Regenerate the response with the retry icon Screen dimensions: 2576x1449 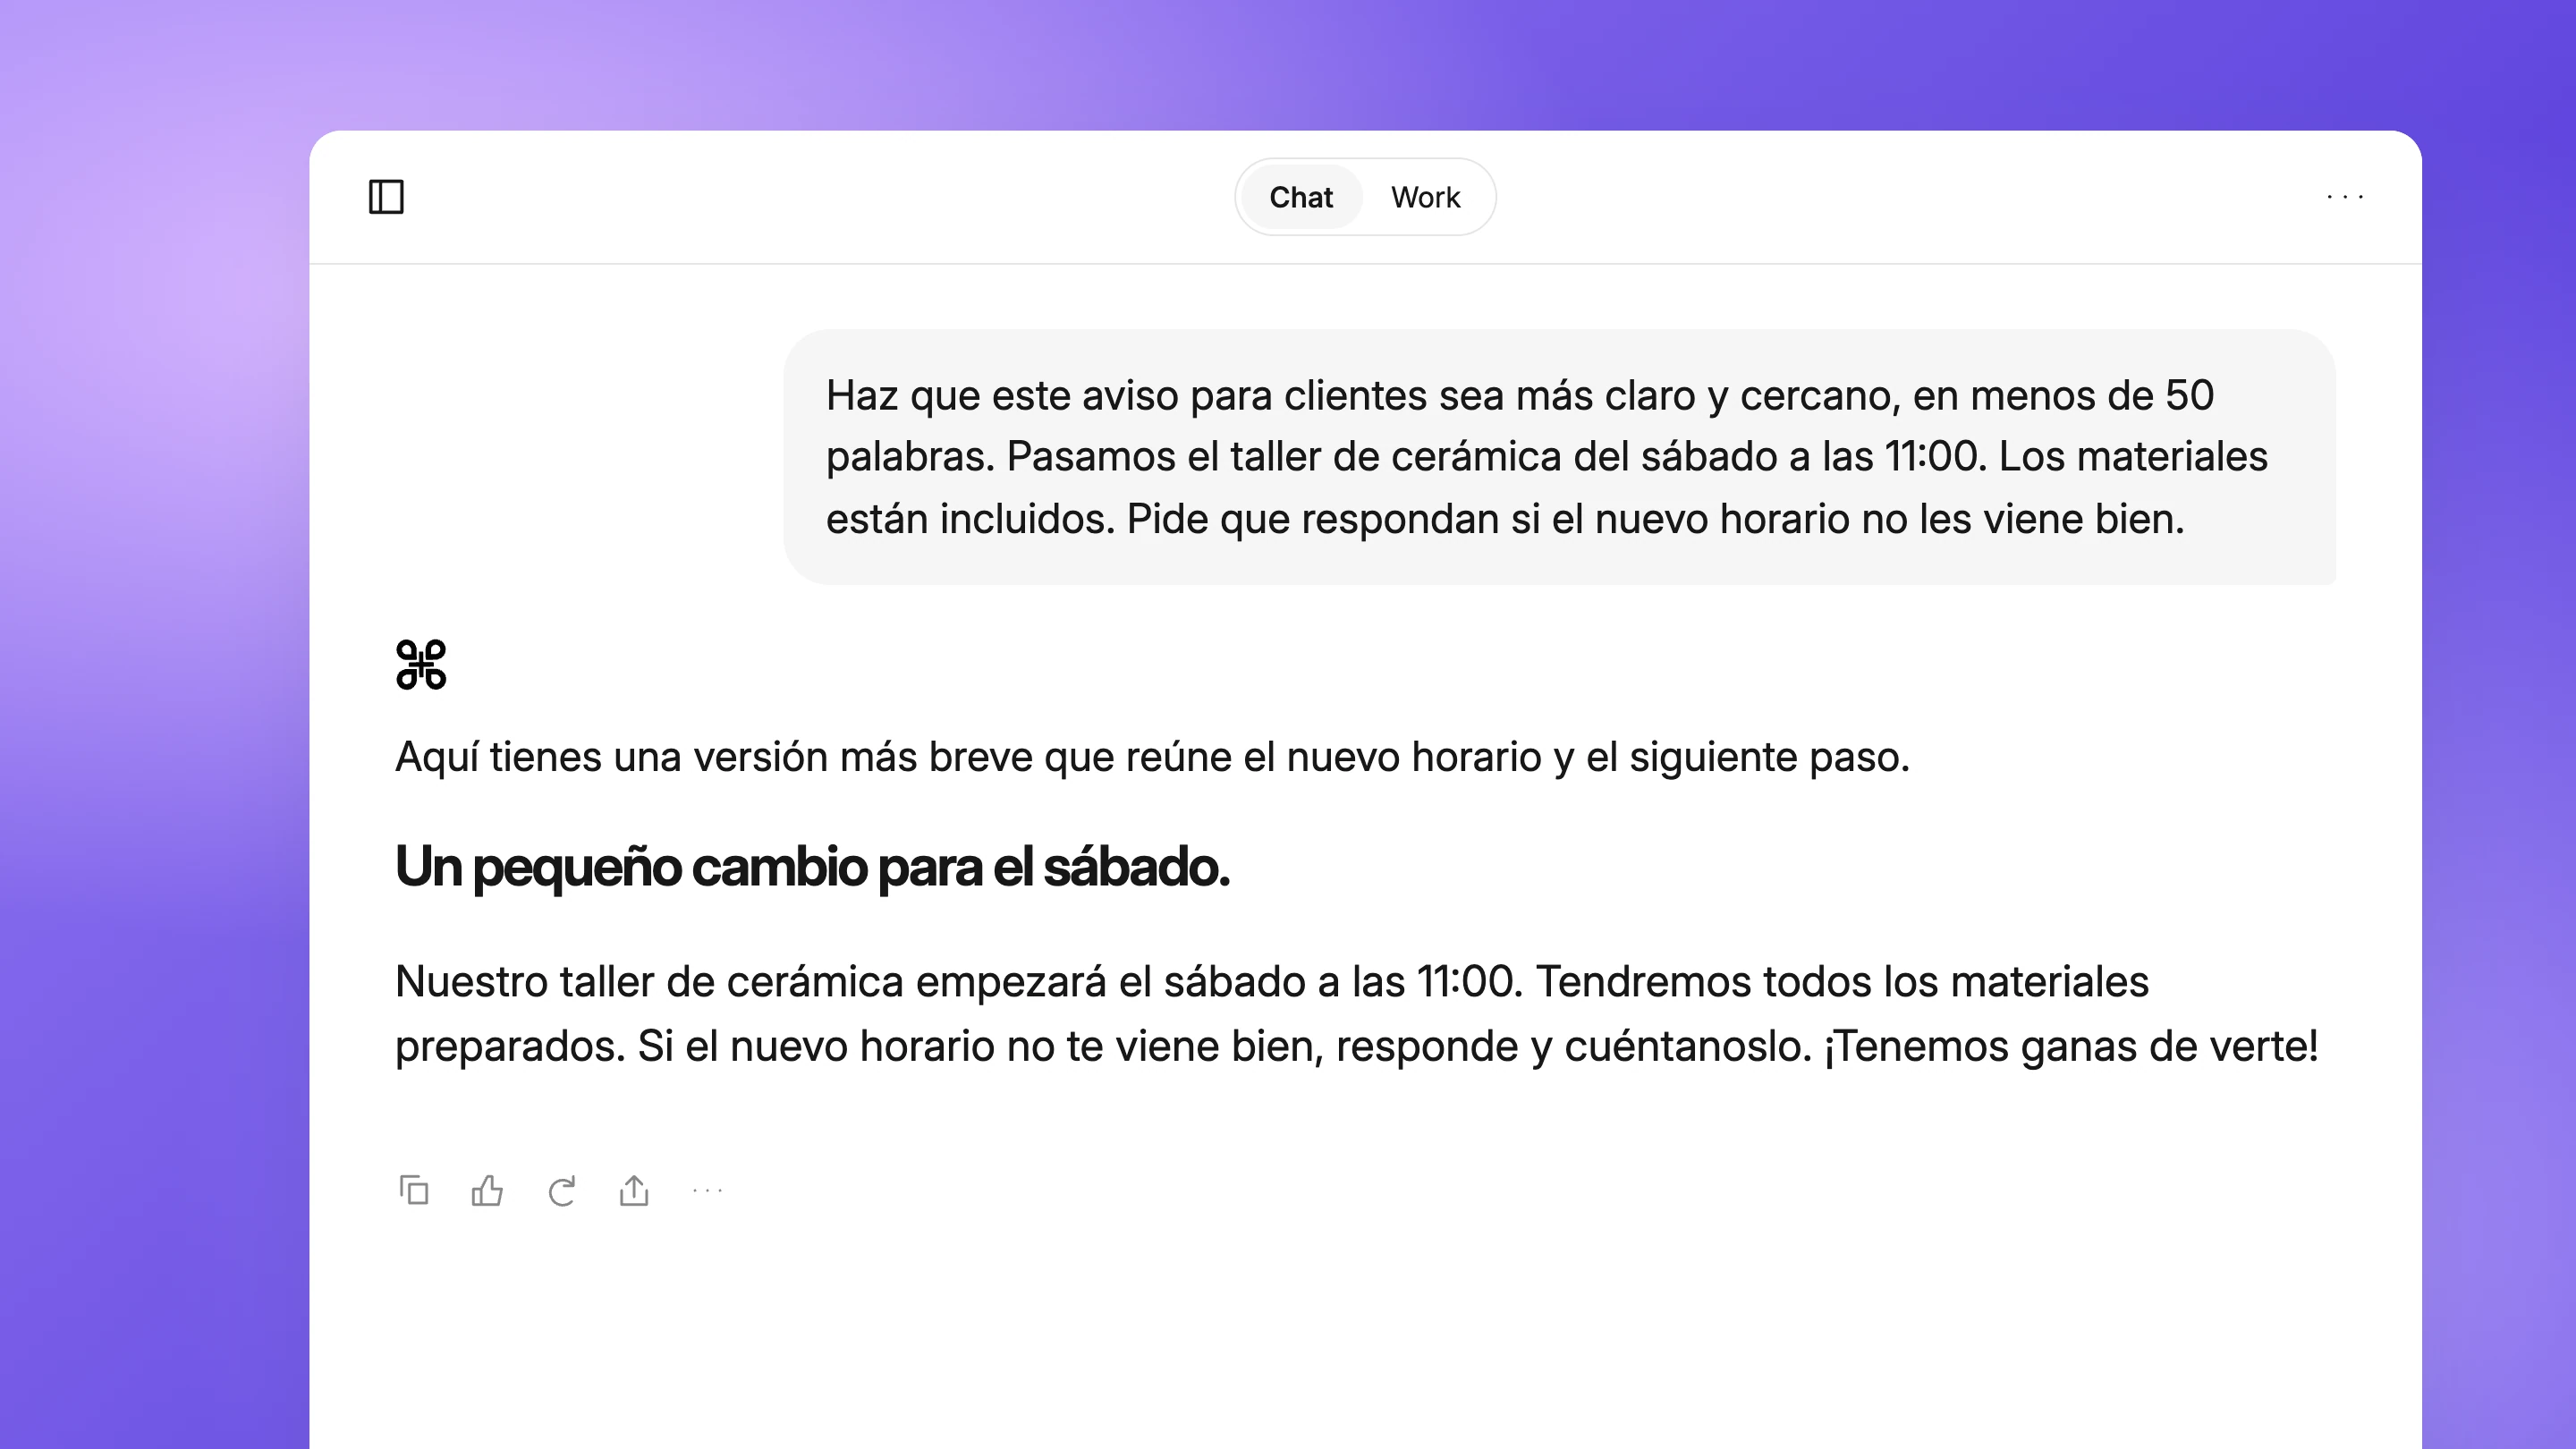[x=561, y=1190]
